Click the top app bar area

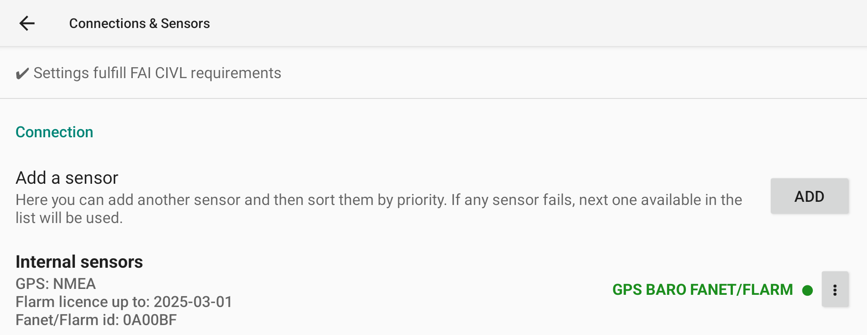433,23
